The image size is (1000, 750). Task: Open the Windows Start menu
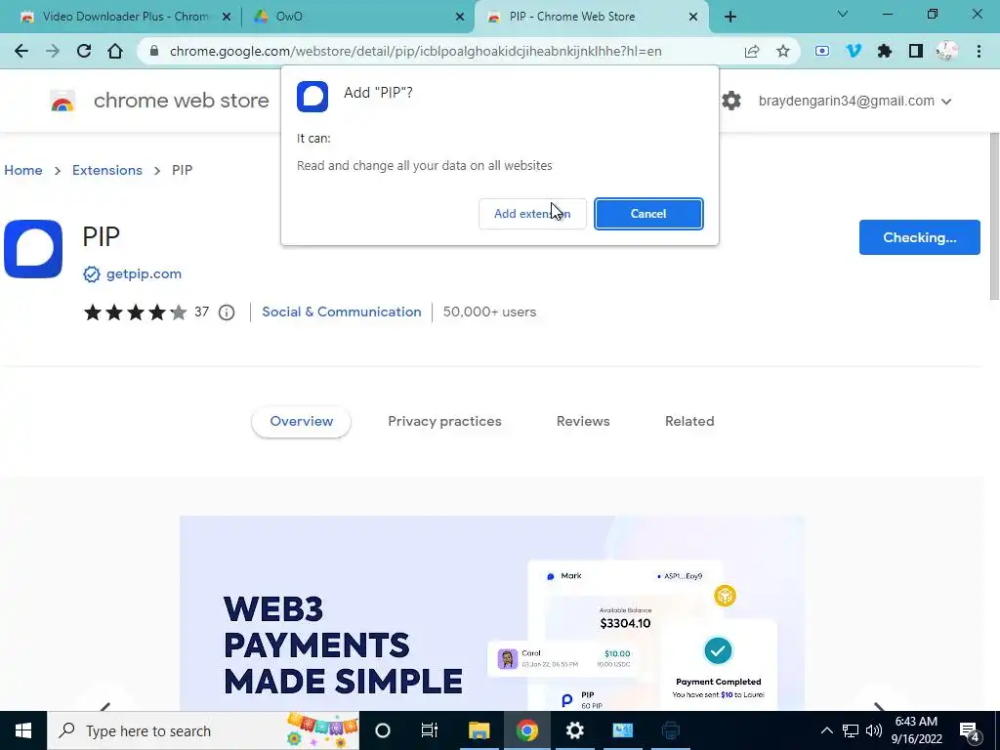click(23, 730)
